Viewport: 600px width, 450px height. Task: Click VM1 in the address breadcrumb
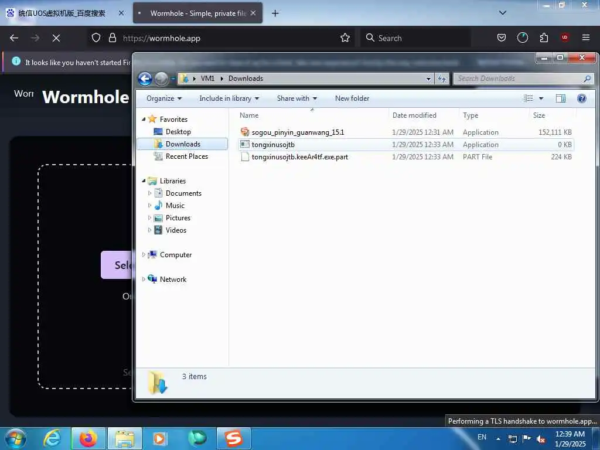tap(207, 79)
